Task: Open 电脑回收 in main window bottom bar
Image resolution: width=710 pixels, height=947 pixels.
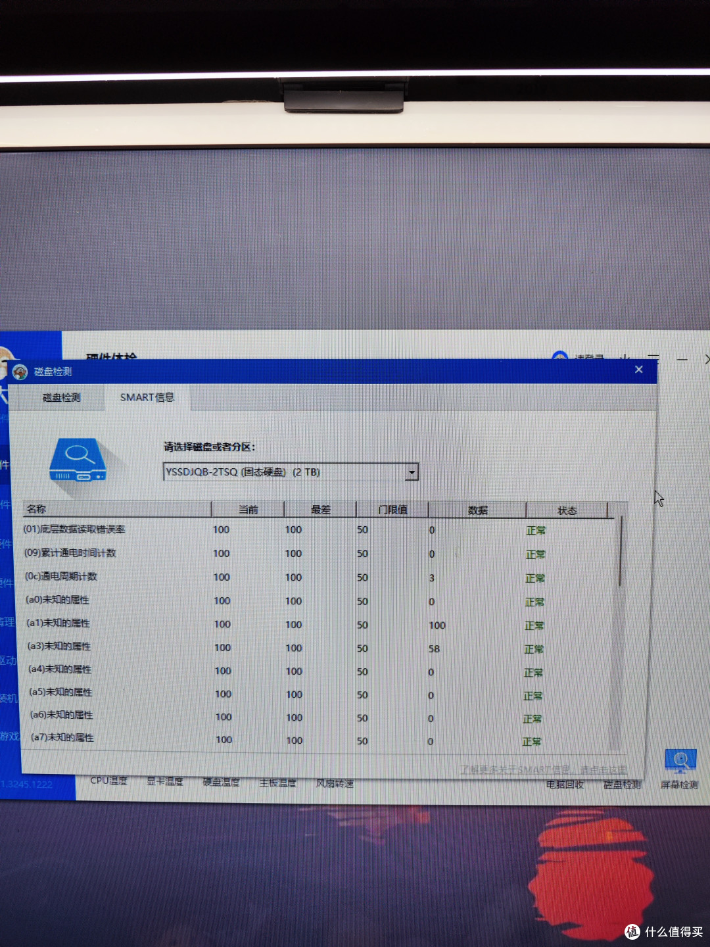Action: click(x=565, y=784)
